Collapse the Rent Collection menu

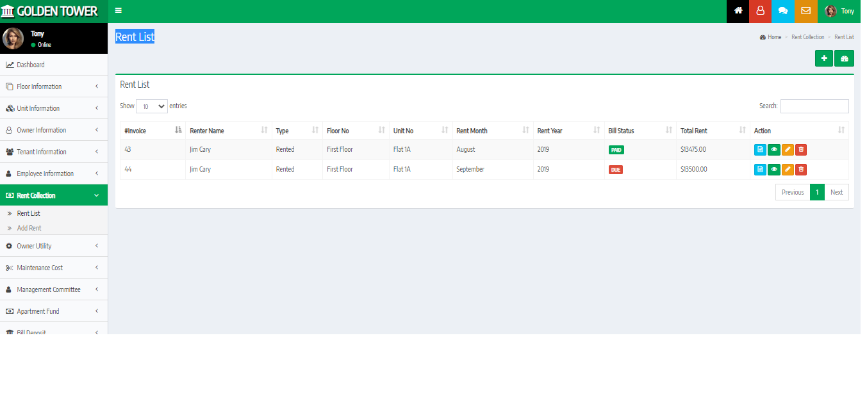pyautogui.click(x=54, y=195)
